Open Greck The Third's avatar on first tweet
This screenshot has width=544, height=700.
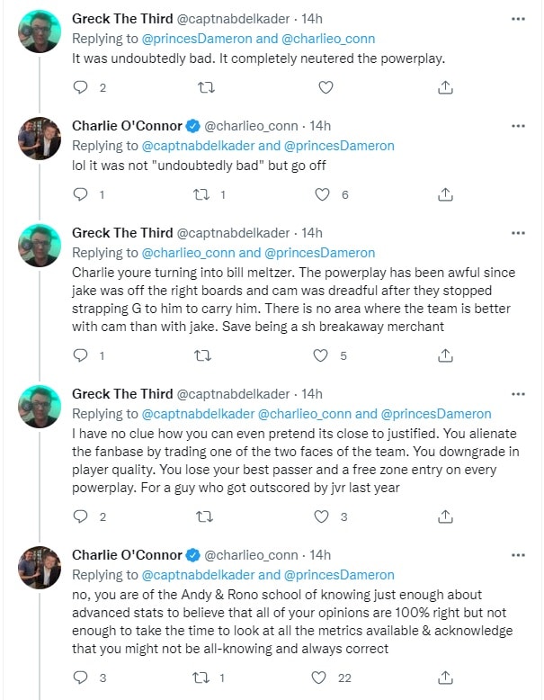pos(40,31)
